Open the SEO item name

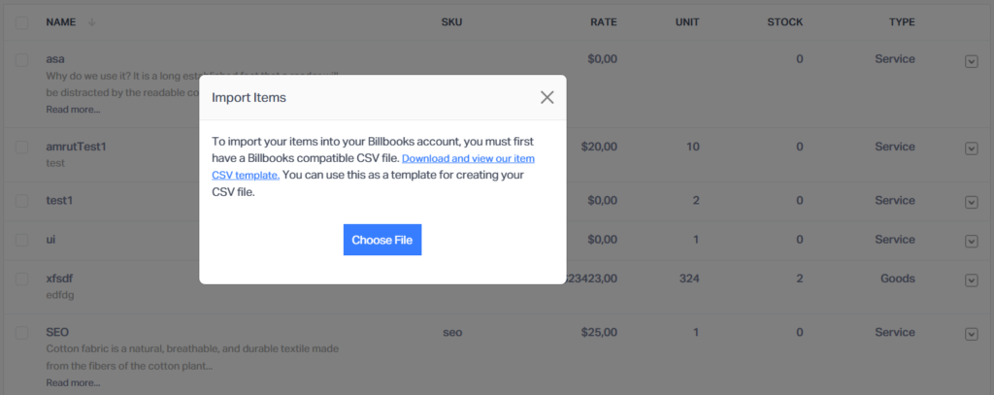coord(57,332)
